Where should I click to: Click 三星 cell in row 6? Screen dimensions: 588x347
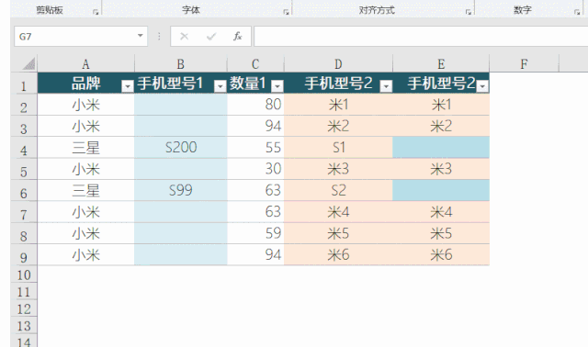pos(85,190)
